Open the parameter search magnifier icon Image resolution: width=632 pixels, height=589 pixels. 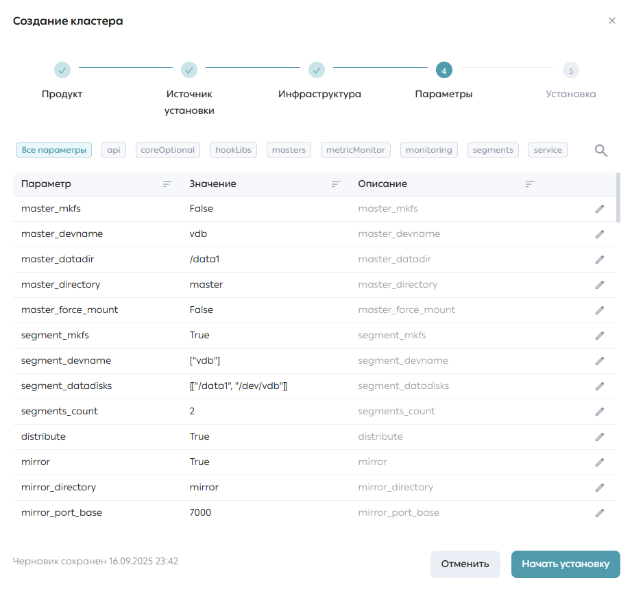click(601, 151)
